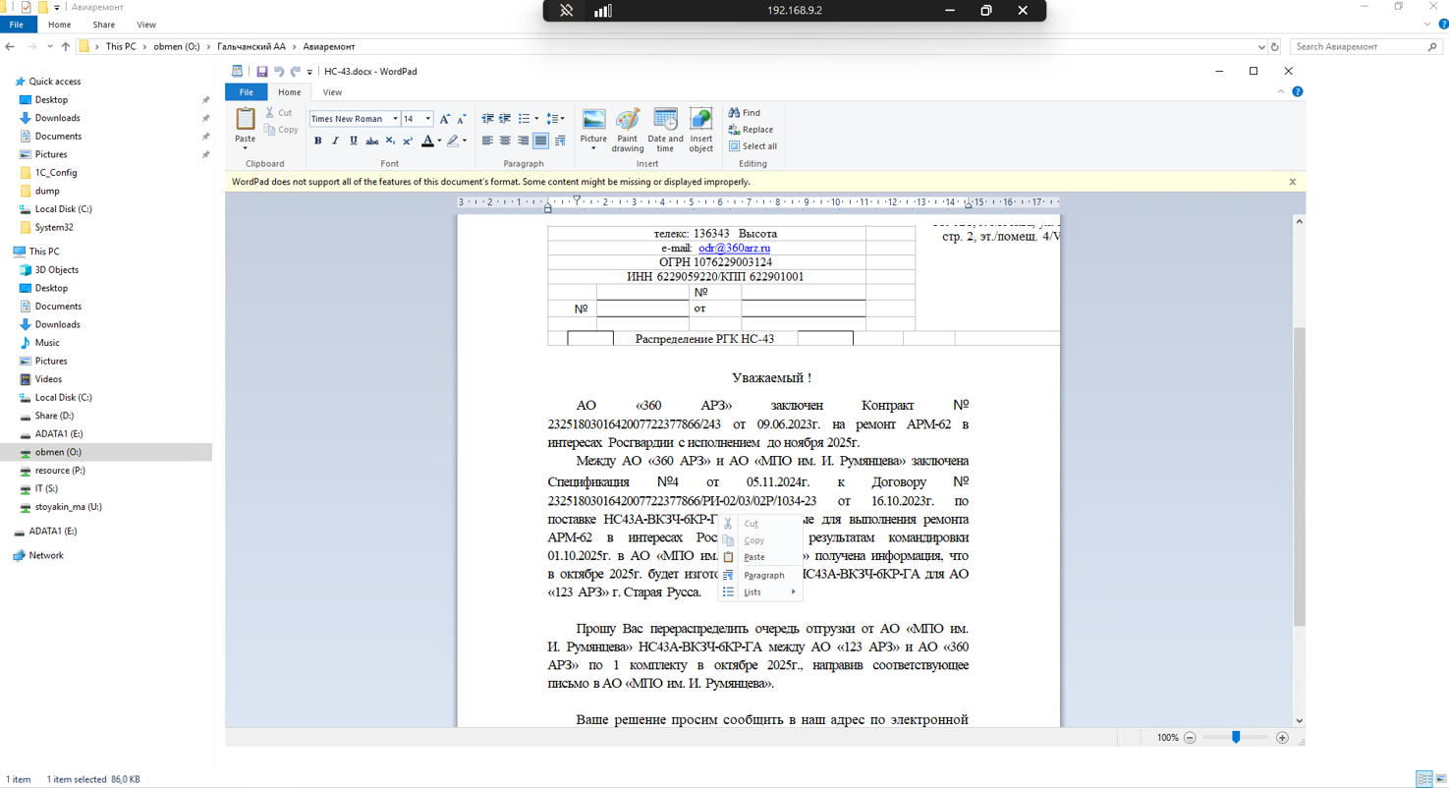
Task: Open Downloads in Quick access
Action: click(x=57, y=118)
